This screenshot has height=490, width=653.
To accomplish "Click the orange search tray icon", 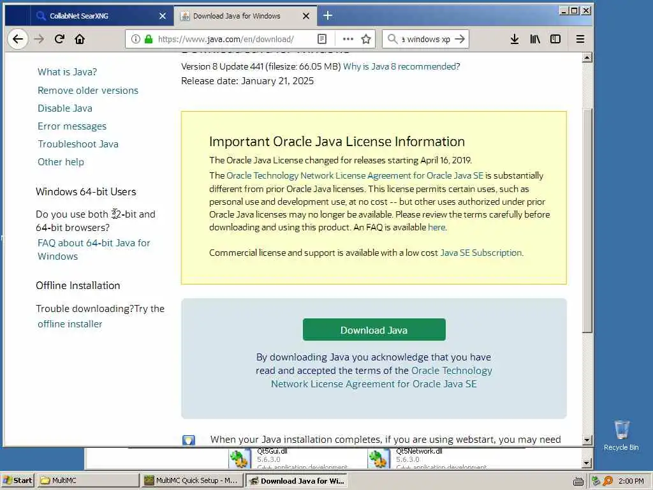I will (608, 481).
